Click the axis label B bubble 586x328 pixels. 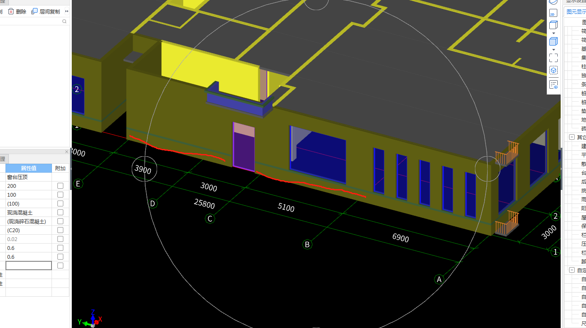[307, 244]
